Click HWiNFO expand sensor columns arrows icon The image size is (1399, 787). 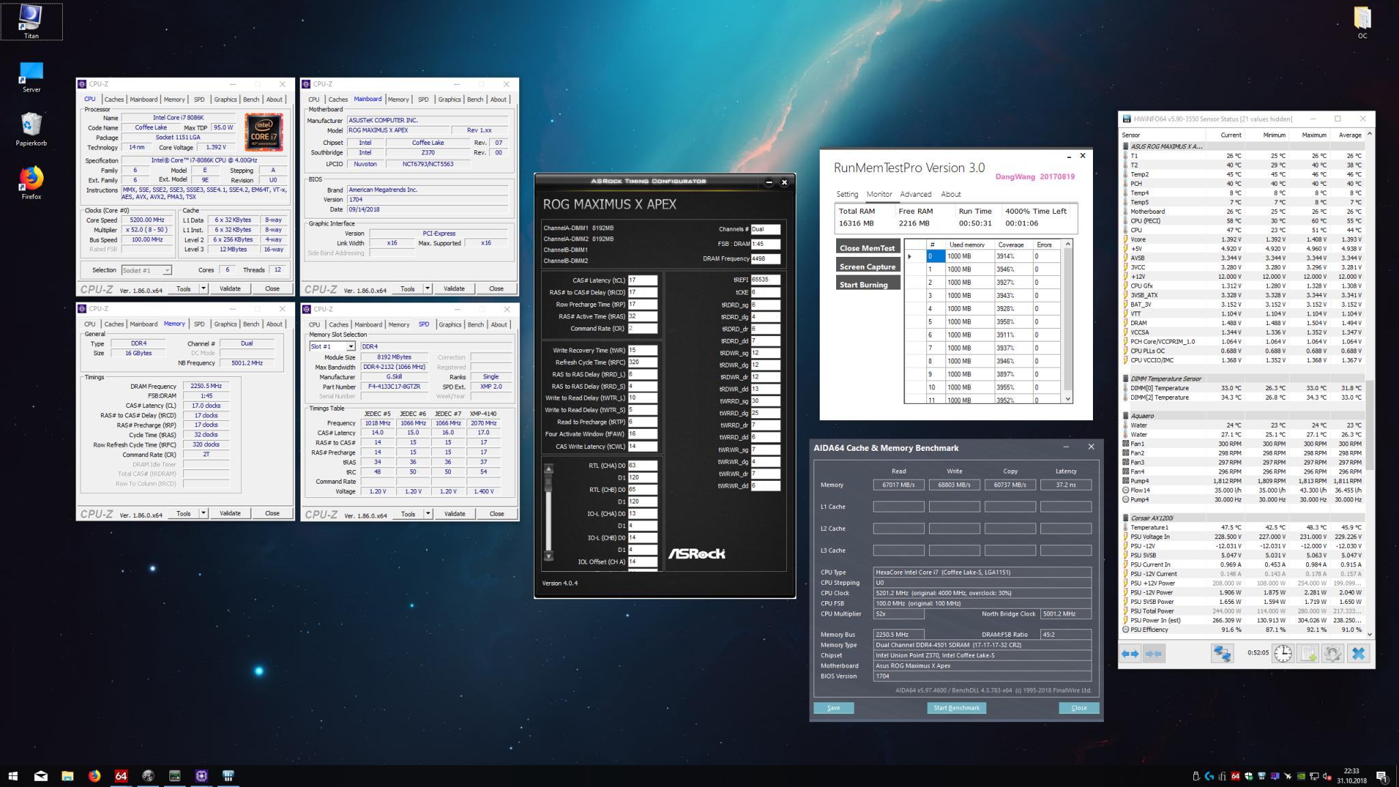1131,654
